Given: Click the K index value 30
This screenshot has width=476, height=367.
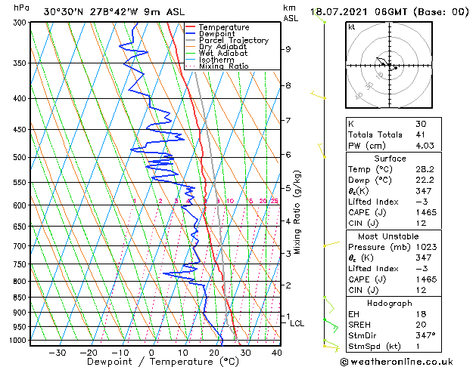Looking at the screenshot, I should 421,124.
